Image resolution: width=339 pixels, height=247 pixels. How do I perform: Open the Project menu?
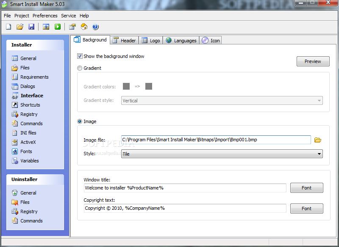(x=22, y=16)
